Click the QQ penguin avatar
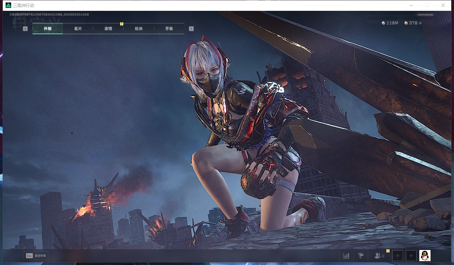This screenshot has height=265, width=454. [425, 256]
